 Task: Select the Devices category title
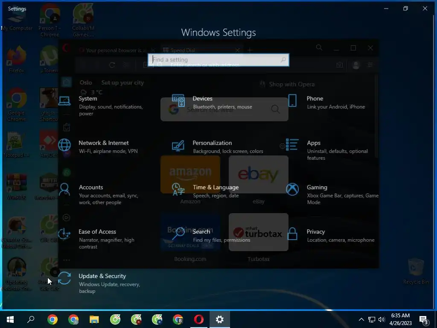coord(202,99)
